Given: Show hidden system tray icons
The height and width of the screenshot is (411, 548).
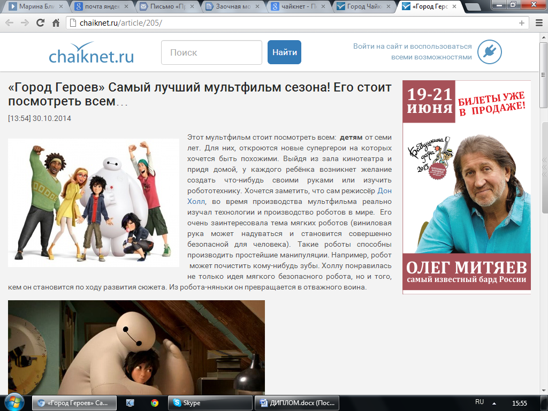Looking at the screenshot, I should [494, 404].
